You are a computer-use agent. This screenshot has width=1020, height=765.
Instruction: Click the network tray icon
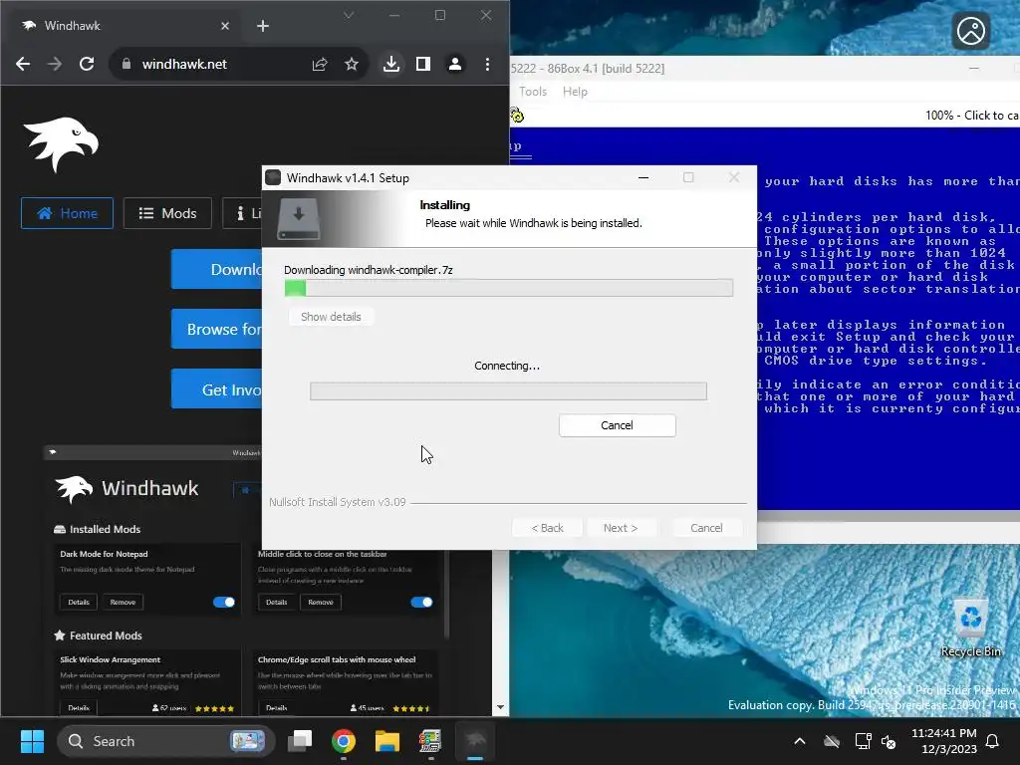click(864, 741)
